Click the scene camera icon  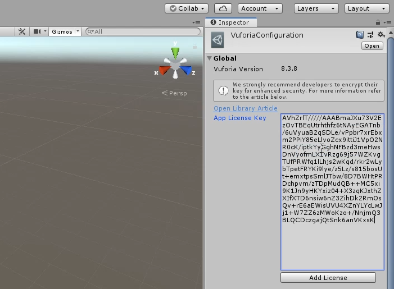point(37,31)
